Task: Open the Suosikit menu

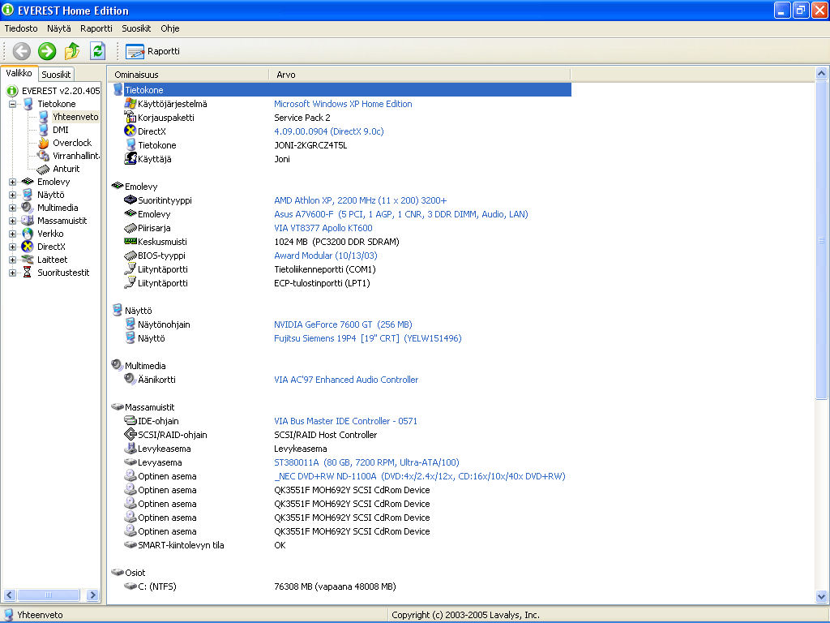Action: [x=136, y=28]
